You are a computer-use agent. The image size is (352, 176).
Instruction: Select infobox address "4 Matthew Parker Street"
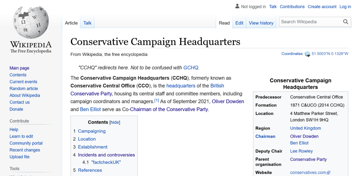(314, 114)
